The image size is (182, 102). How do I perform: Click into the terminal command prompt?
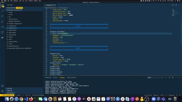(x=75, y=93)
